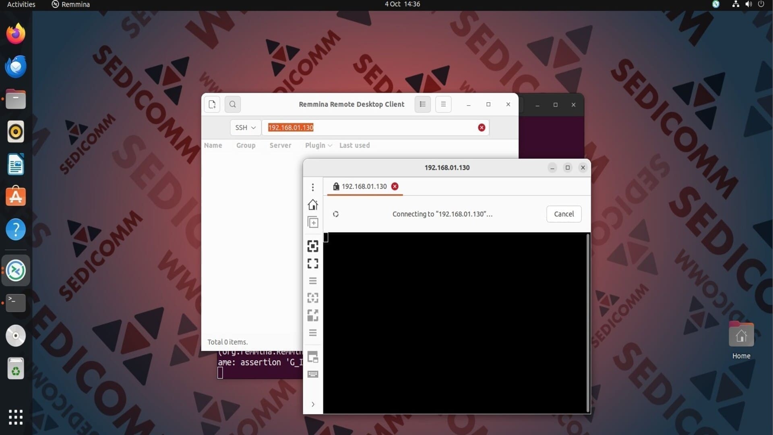Viewport: 773px width, 435px height.
Task: Click the network icon in the top bar
Action: point(736,4)
